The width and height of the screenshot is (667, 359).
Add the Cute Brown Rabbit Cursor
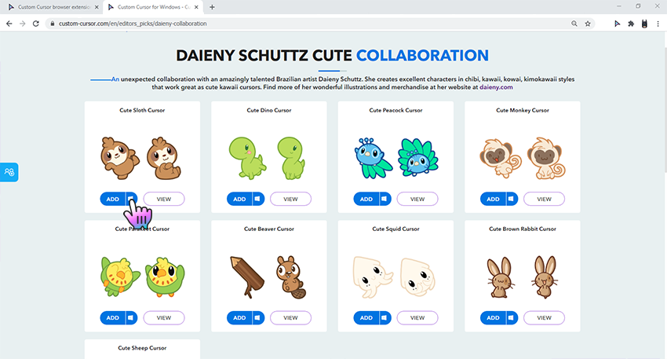[493, 317]
